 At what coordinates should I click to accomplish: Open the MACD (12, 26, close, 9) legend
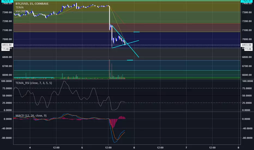tap(31, 115)
